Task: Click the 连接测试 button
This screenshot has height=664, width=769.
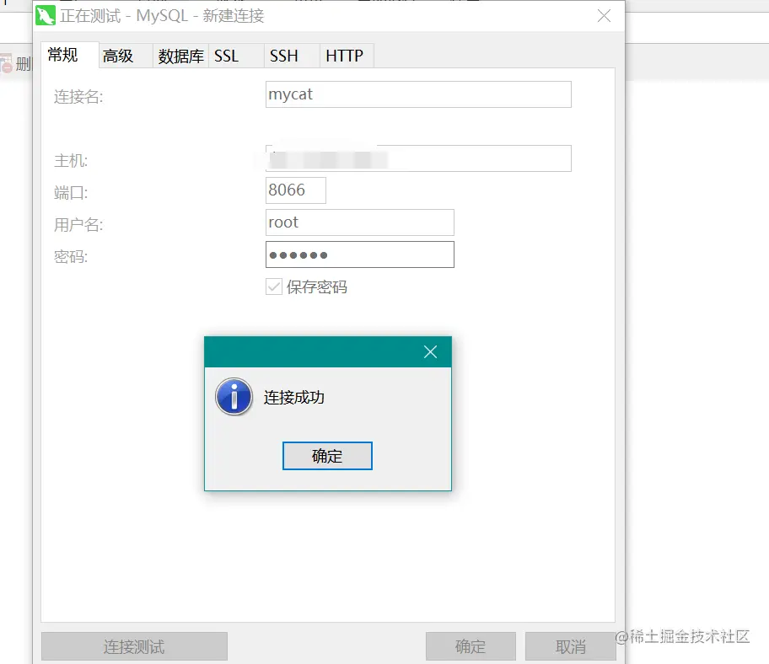Action: (134, 646)
